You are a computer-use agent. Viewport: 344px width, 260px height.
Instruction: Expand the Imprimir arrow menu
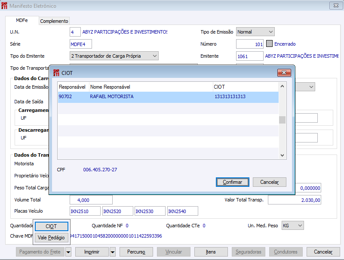(x=113, y=252)
